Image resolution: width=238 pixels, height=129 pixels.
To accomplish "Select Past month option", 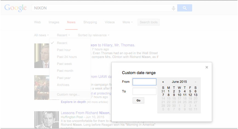I will 65,71.
